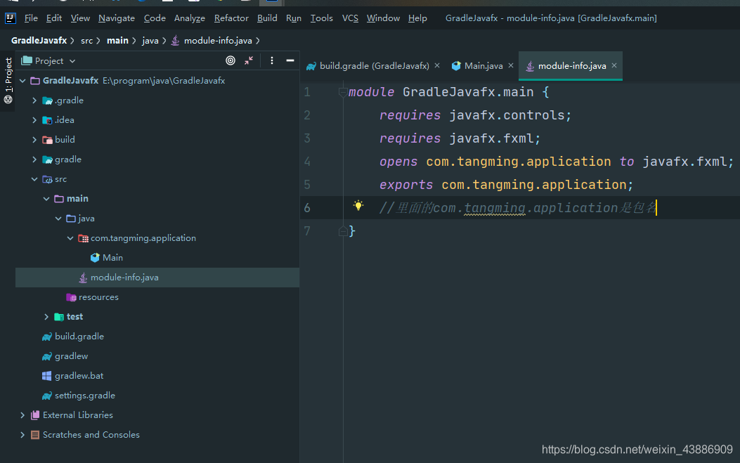740x463 pixels.
Task: Click the yellow lightbulb intention icon
Action: 358,205
